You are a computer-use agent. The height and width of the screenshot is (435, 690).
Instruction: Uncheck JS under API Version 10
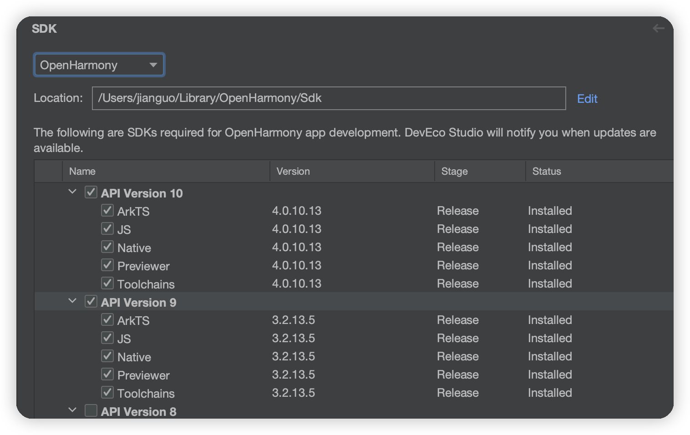click(x=107, y=228)
